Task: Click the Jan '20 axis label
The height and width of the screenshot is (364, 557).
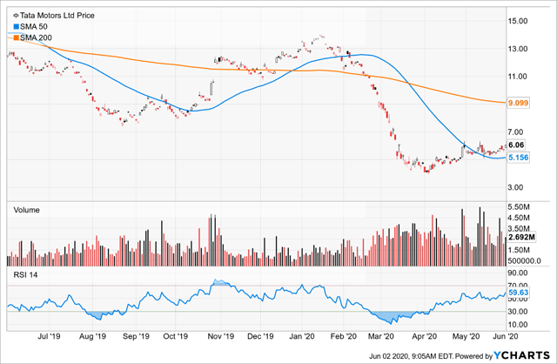Action: (x=302, y=336)
